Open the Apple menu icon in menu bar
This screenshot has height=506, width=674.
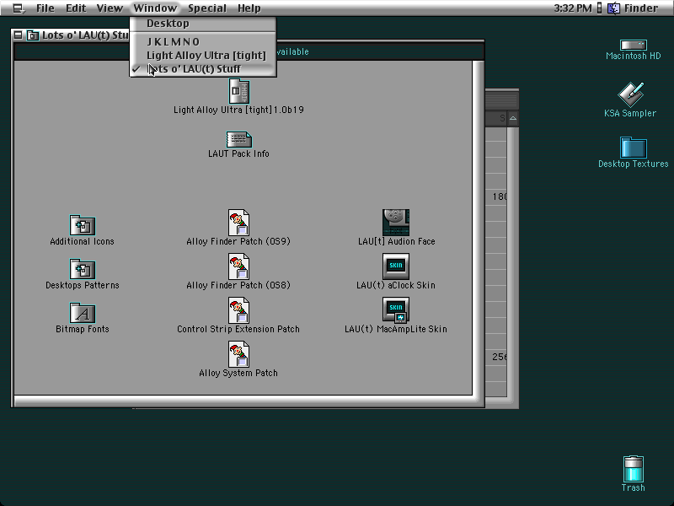pos(19,8)
